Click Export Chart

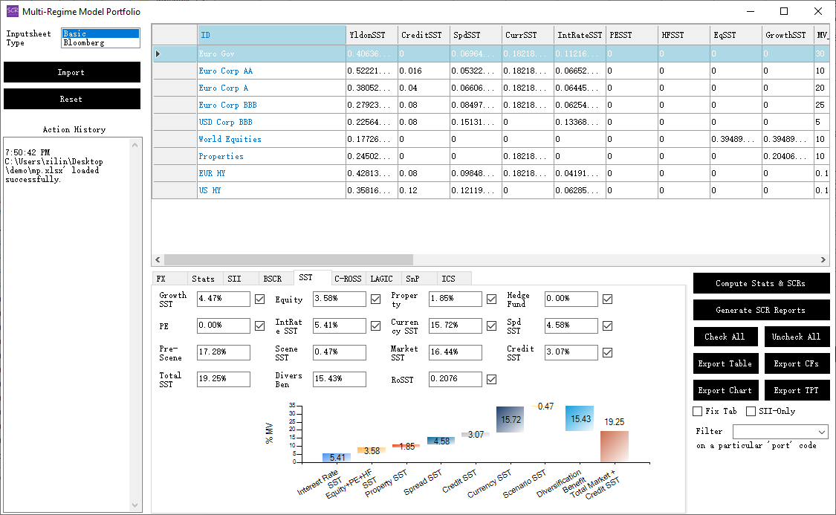725,390
